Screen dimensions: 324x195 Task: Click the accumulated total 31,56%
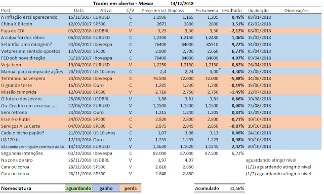(x=236, y=188)
